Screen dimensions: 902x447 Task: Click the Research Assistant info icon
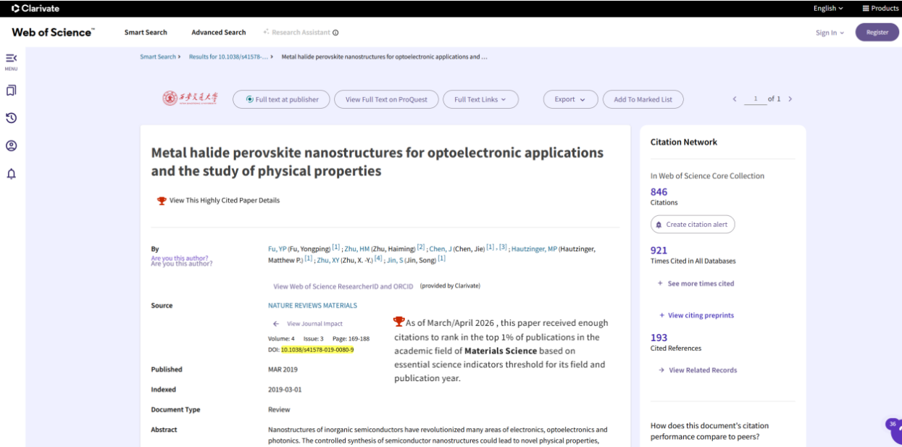tap(335, 33)
